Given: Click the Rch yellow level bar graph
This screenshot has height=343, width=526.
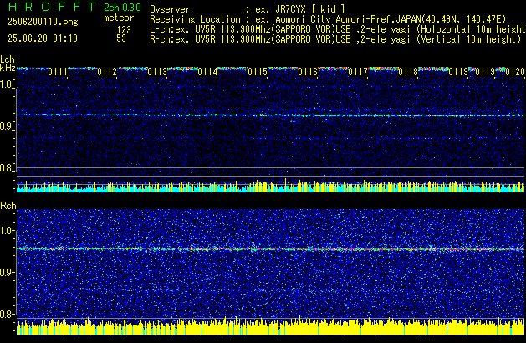Looking at the screenshot, I should pos(270,326).
